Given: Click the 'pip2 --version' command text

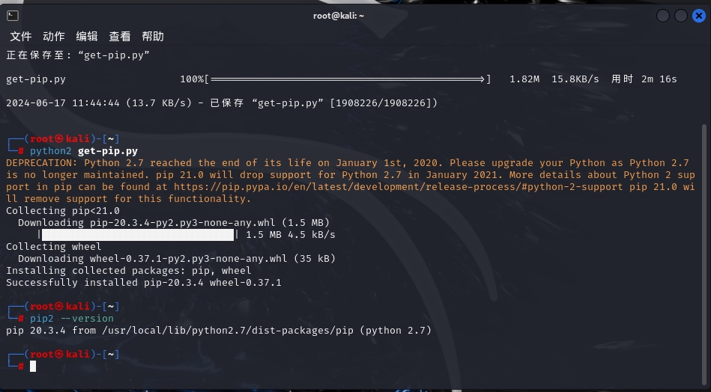Looking at the screenshot, I should 72,319.
